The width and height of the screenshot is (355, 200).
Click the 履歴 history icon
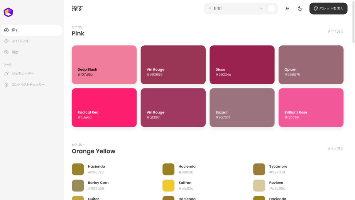[x=6, y=52]
